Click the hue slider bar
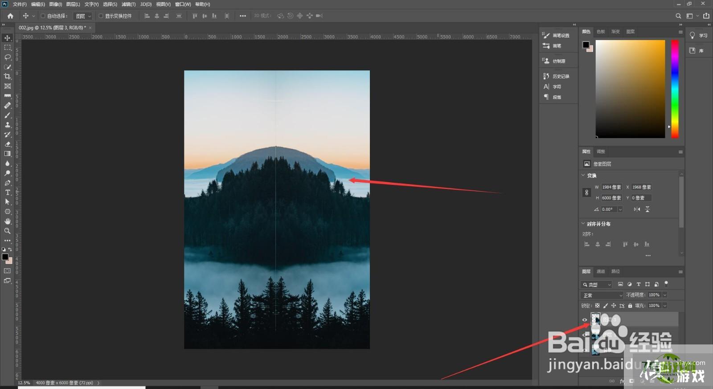Screen dimensions: 713x389 675,89
